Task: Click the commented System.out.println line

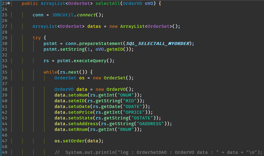Action: point(159,152)
